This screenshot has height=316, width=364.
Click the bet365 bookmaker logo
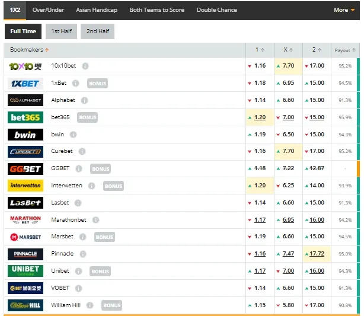coord(25,117)
